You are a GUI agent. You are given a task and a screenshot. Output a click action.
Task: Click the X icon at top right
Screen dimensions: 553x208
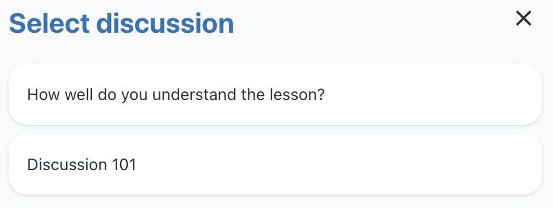point(523,18)
